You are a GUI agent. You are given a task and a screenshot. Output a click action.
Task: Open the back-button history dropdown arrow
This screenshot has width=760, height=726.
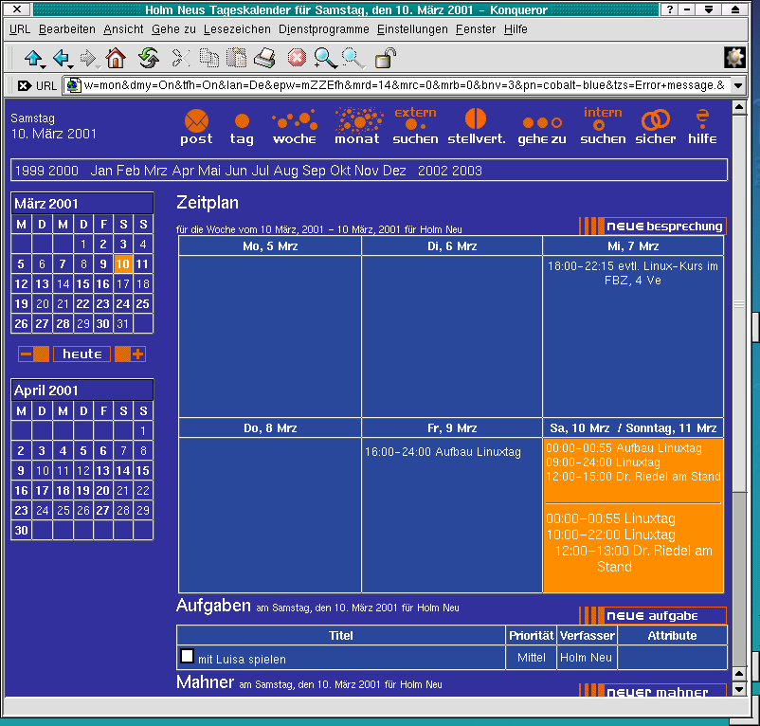(x=71, y=67)
